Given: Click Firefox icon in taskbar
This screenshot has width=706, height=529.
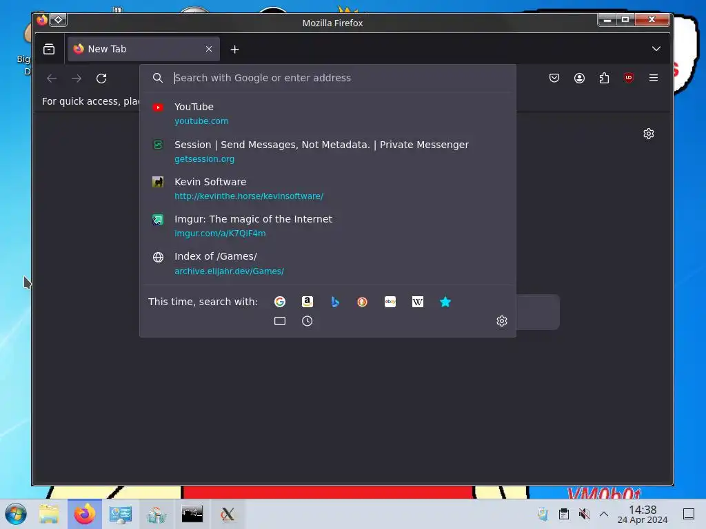Looking at the screenshot, I should 85,514.
